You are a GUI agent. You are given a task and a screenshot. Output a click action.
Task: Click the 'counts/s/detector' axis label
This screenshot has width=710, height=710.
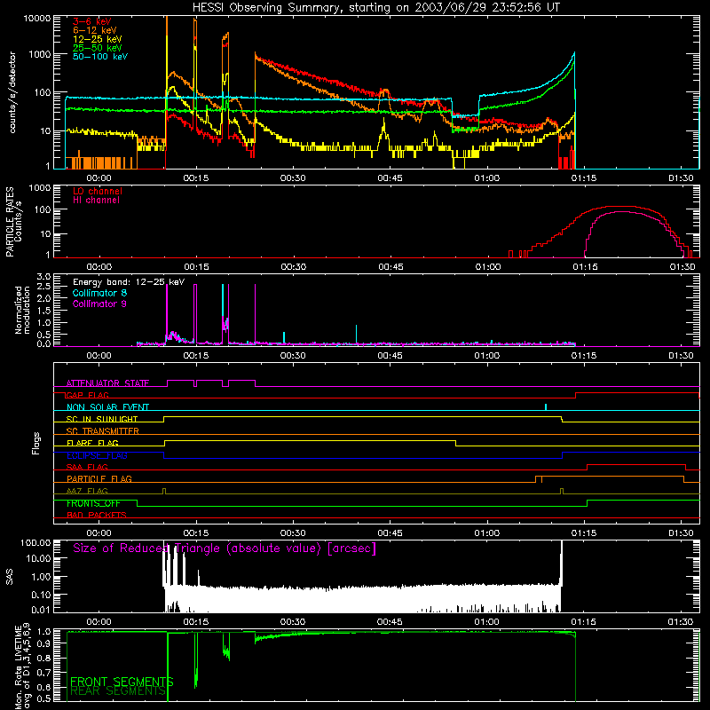click(x=12, y=92)
